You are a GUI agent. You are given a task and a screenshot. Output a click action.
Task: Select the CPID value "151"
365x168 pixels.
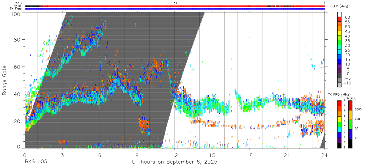coord(174,3)
